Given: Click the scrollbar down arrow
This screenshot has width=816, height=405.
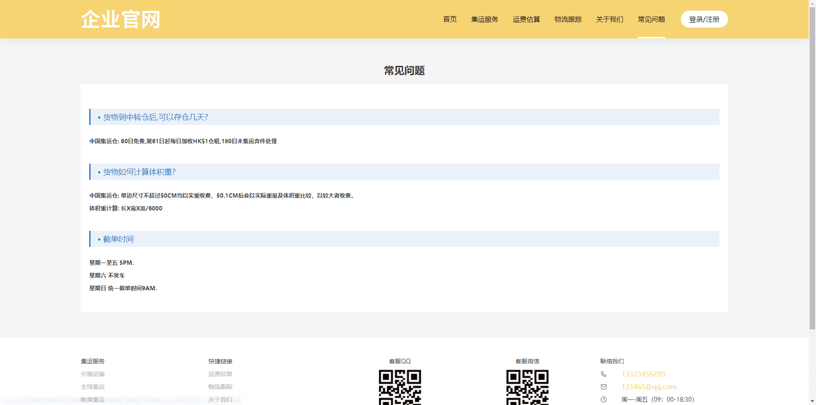Looking at the screenshot, I should coord(812,402).
